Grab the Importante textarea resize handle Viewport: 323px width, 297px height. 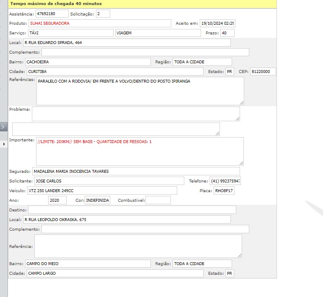click(241, 163)
